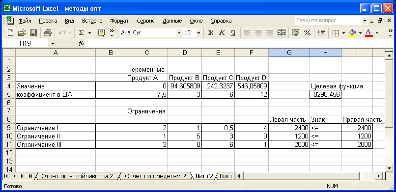396x192 pixels.
Task: Show more formatting toolbar options chevron
Action: [390, 33]
